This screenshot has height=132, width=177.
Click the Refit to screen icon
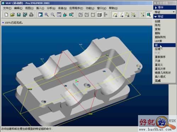(59, 15)
